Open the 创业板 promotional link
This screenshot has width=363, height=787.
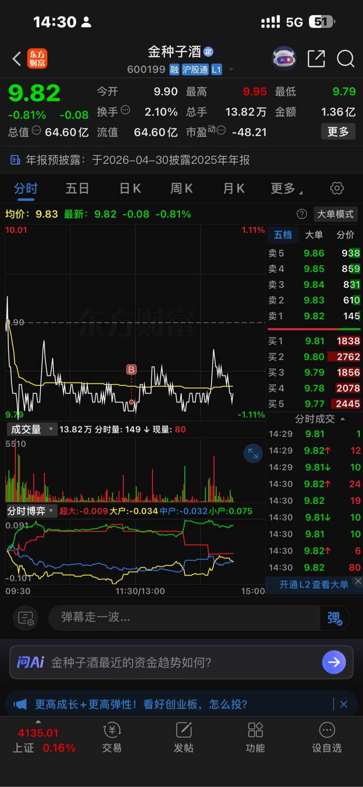(141, 704)
